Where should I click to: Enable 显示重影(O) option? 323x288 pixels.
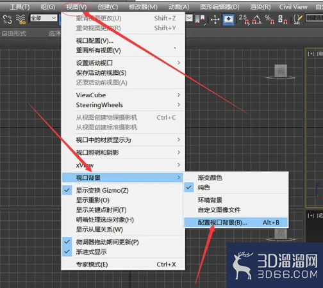point(123,200)
